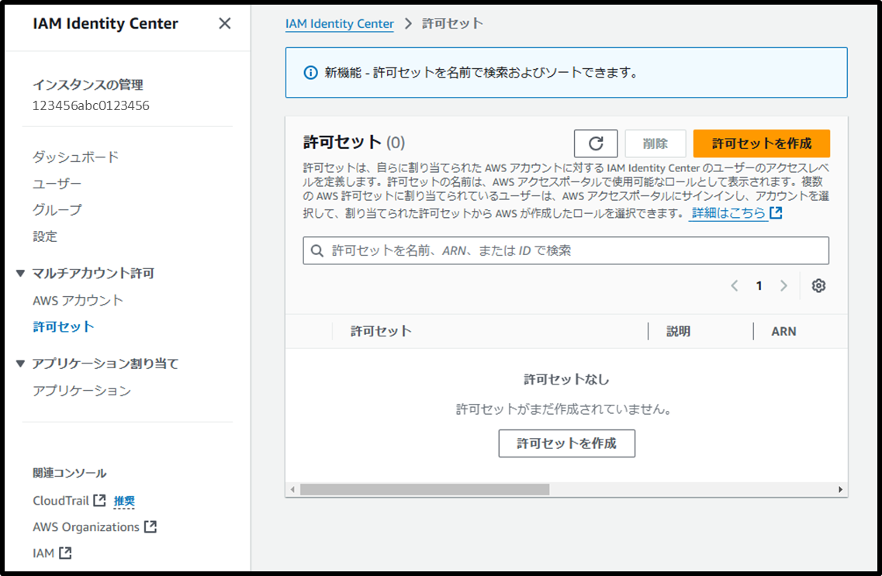882x576 pixels.
Task: Click external link icon next to IAM
Action: click(x=65, y=553)
